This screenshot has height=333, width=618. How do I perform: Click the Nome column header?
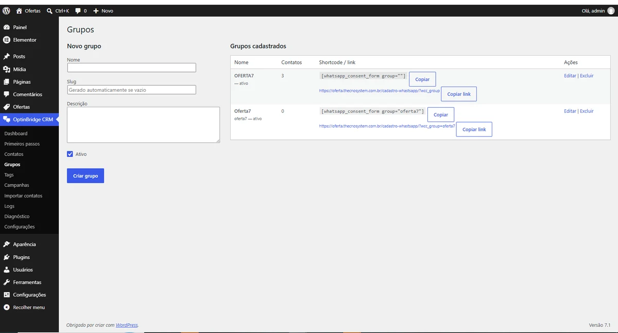click(x=242, y=62)
